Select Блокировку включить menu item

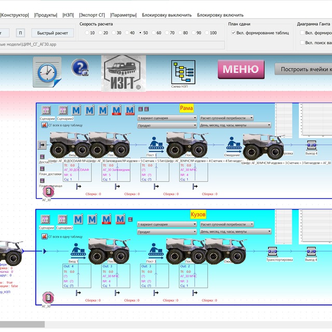tap(220, 15)
